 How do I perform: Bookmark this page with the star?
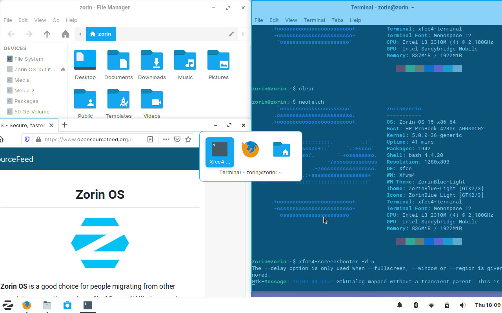pos(188,139)
